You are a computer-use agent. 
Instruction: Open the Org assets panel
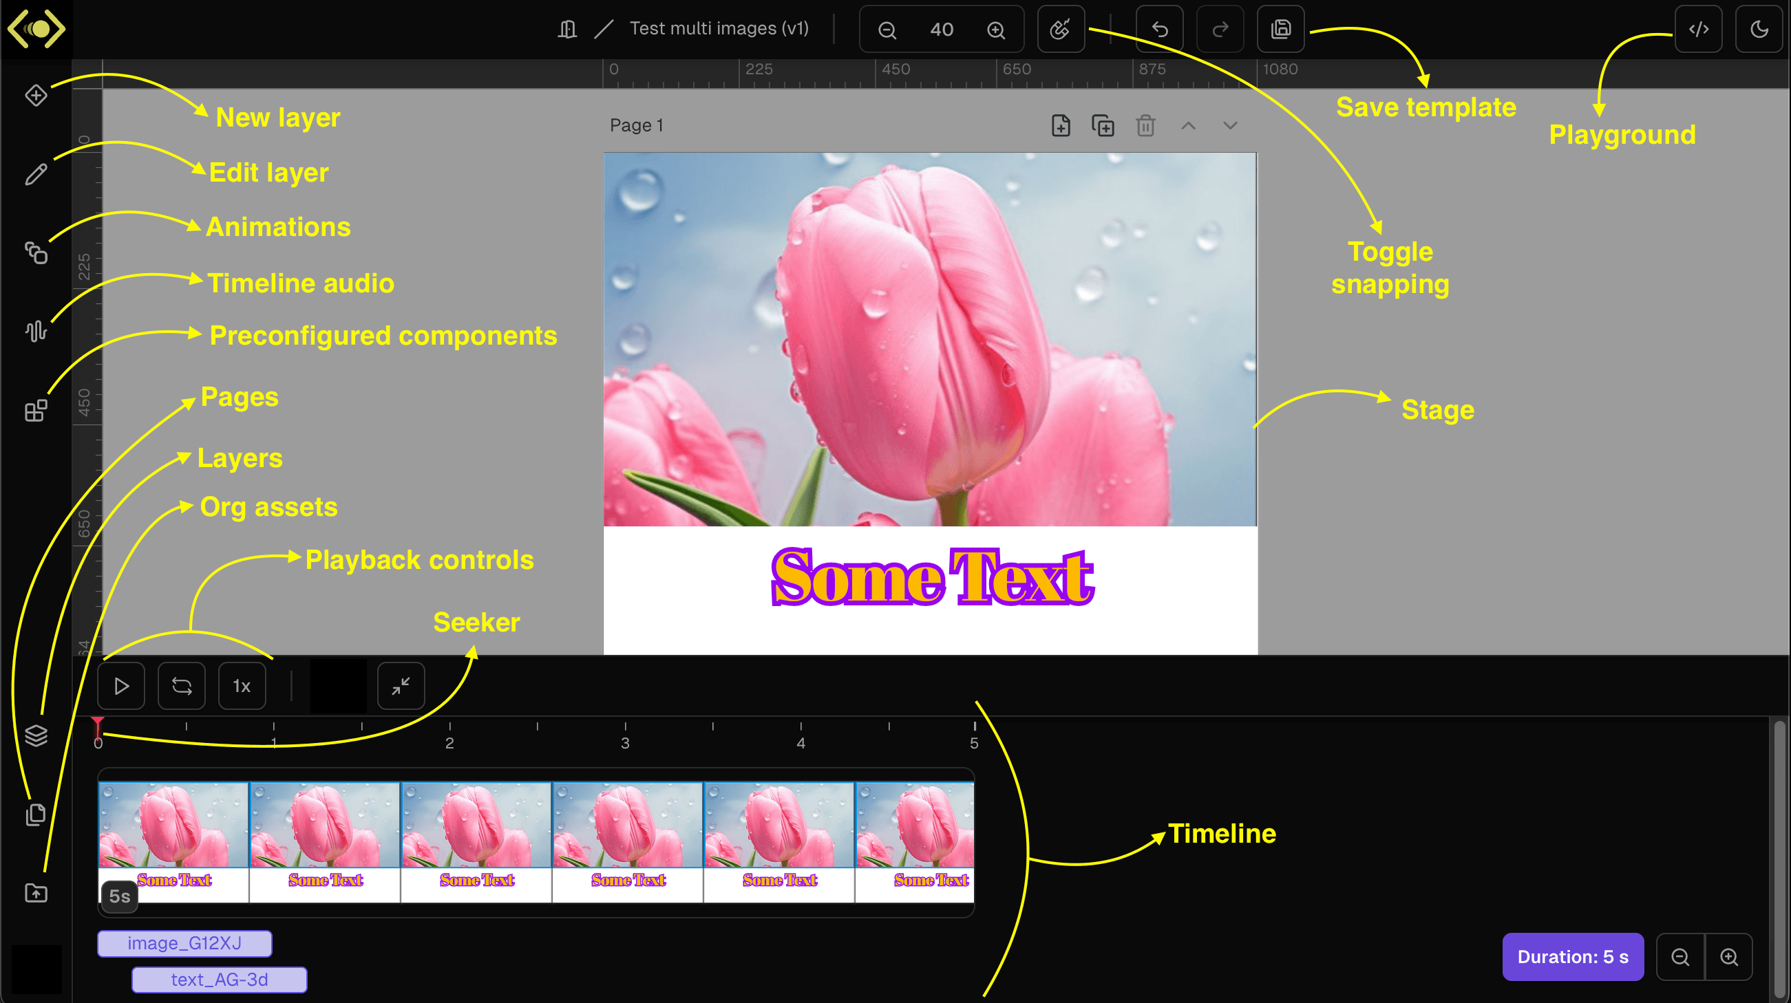(x=36, y=894)
